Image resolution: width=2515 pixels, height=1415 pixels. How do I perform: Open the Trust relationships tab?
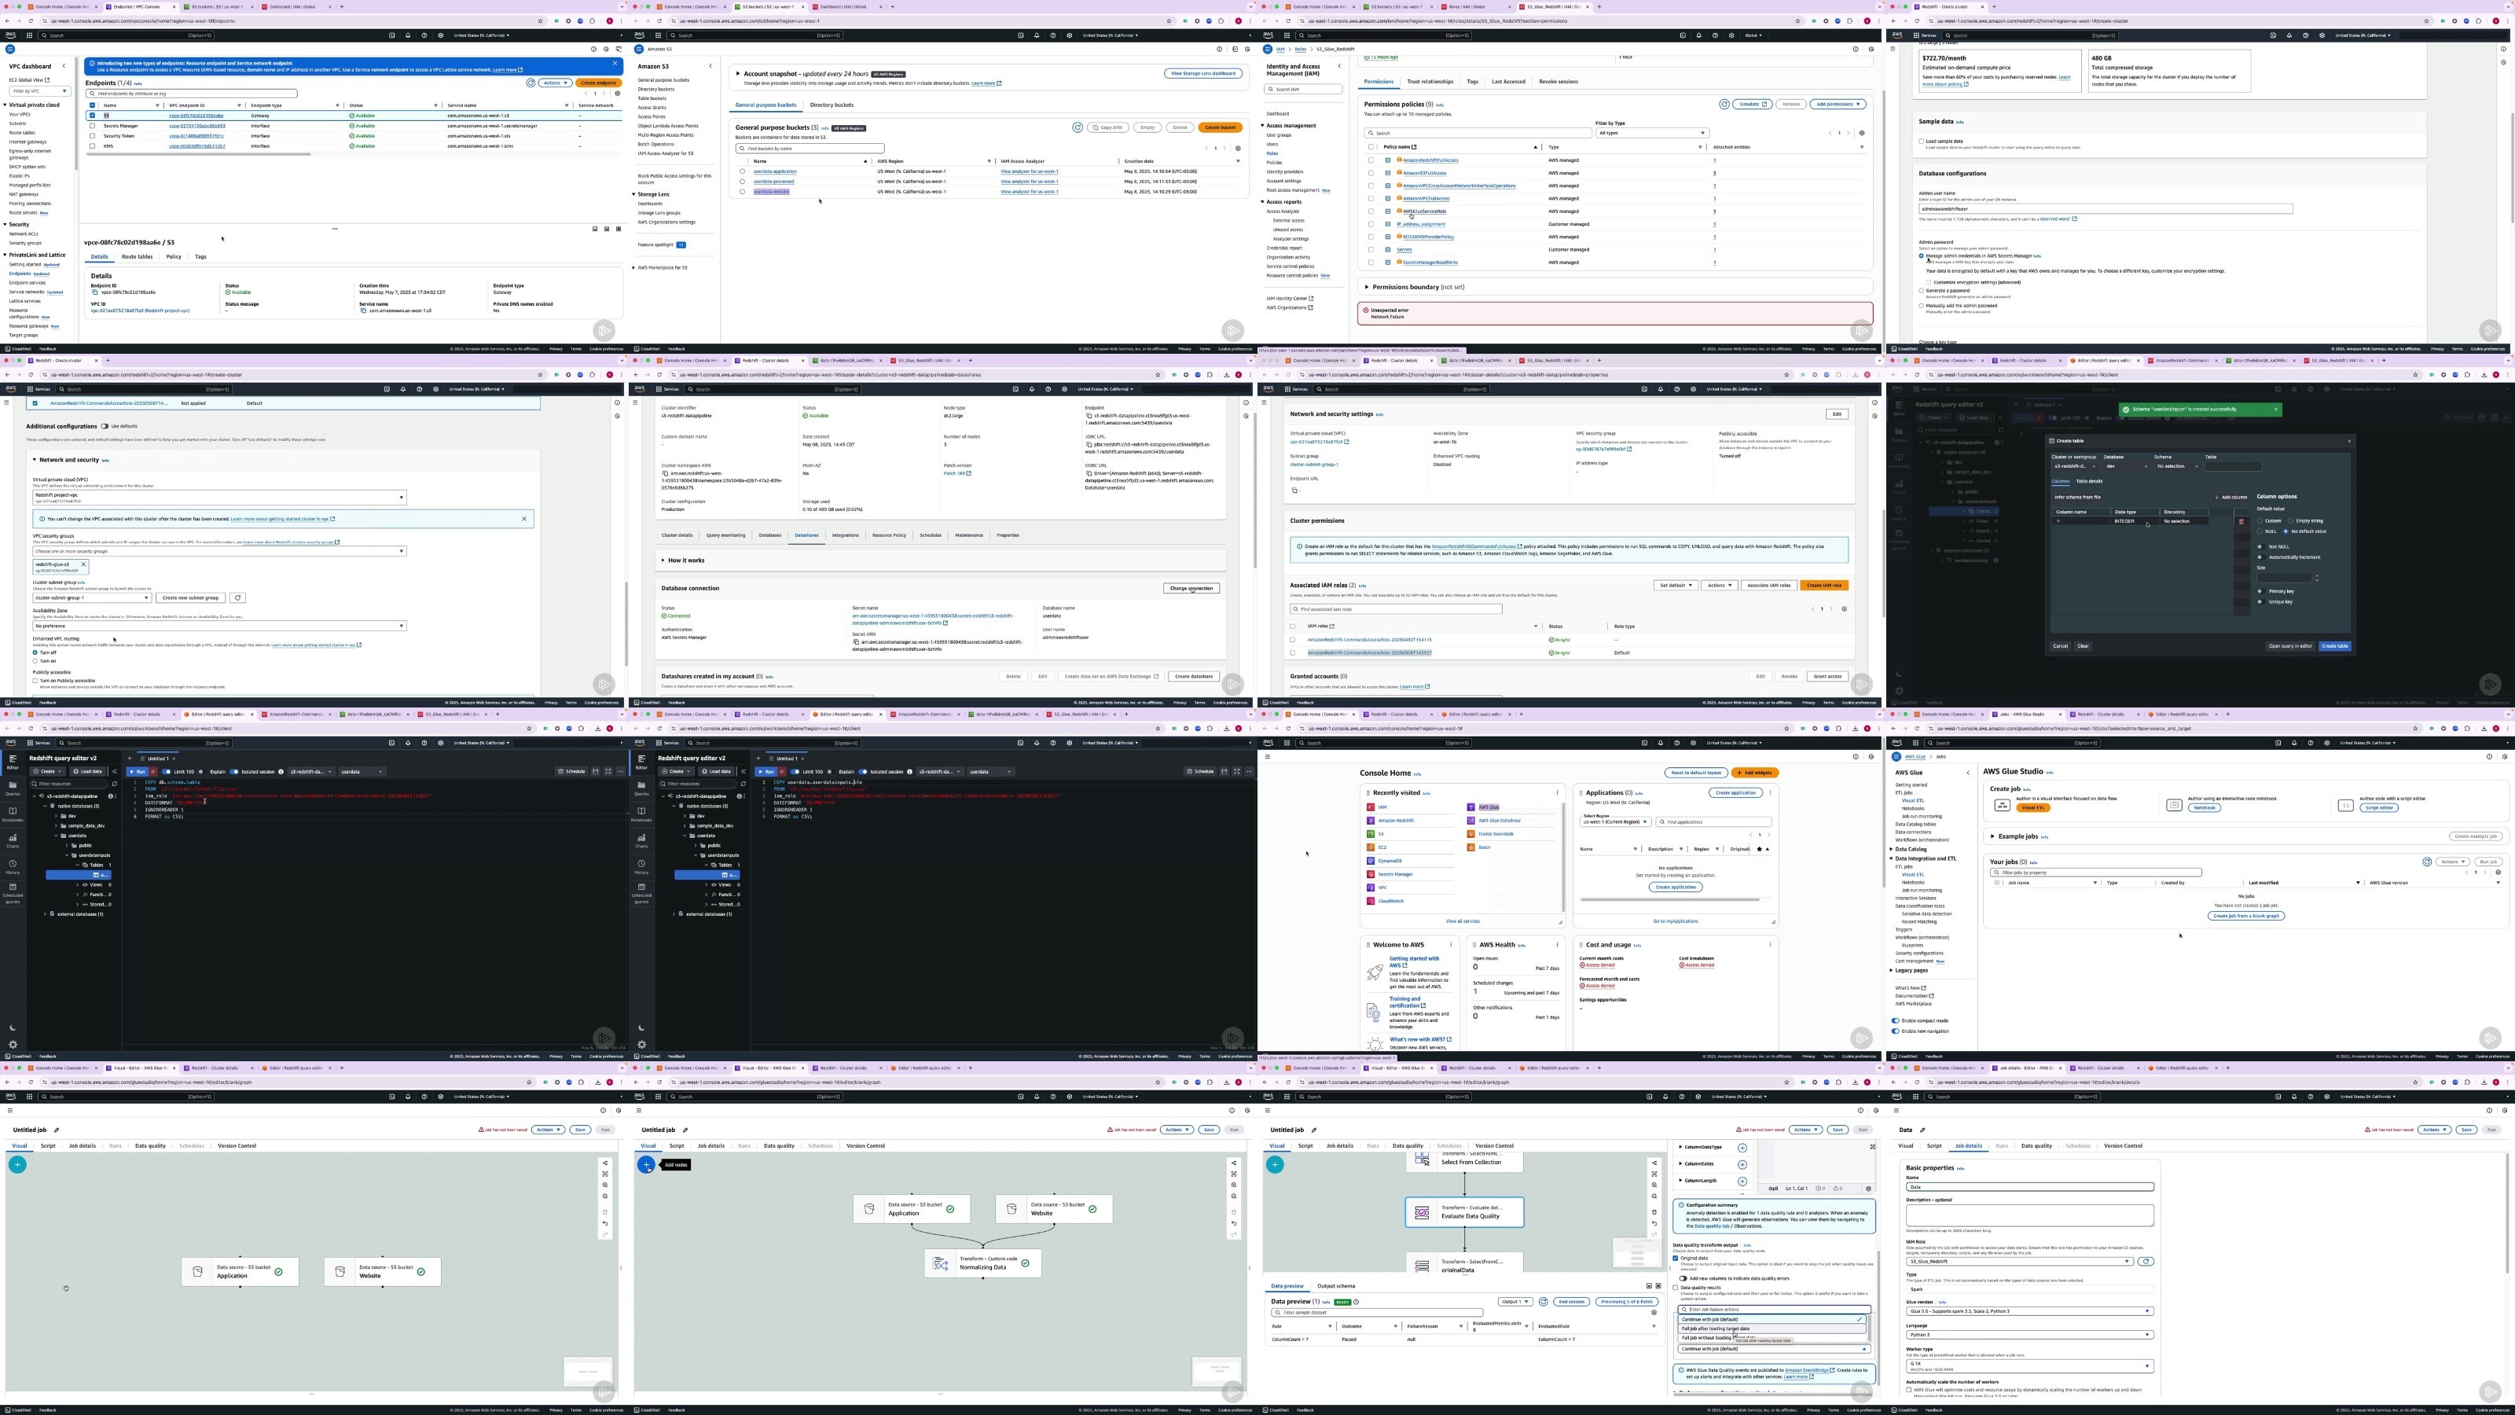[1430, 82]
